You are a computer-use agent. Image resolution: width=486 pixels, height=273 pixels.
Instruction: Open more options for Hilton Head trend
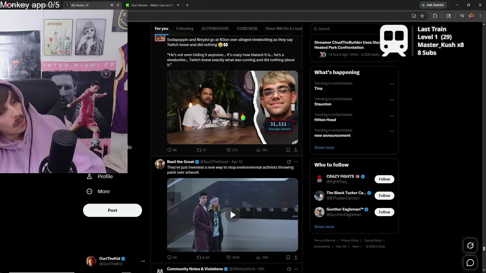tap(392, 116)
